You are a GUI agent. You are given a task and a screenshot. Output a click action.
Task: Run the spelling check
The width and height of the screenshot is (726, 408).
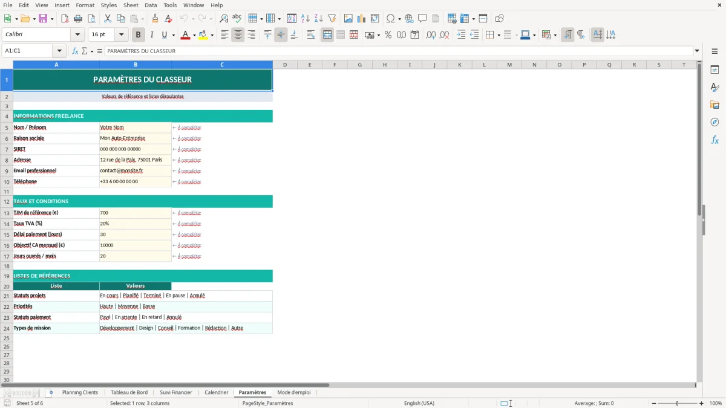pos(237,19)
